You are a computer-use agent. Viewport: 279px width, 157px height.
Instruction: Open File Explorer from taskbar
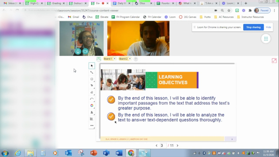coord(31,153)
